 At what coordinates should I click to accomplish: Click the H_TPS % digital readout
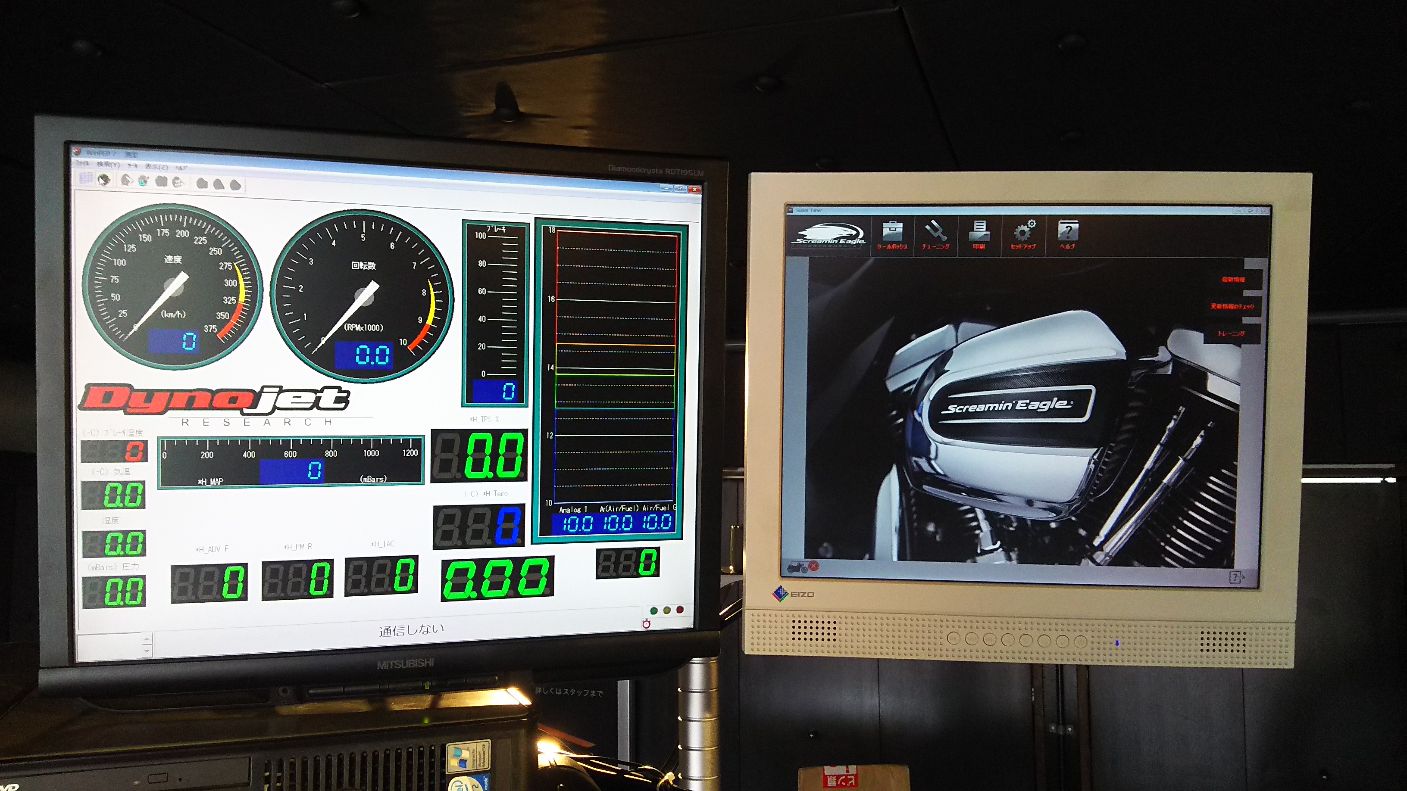click(479, 456)
